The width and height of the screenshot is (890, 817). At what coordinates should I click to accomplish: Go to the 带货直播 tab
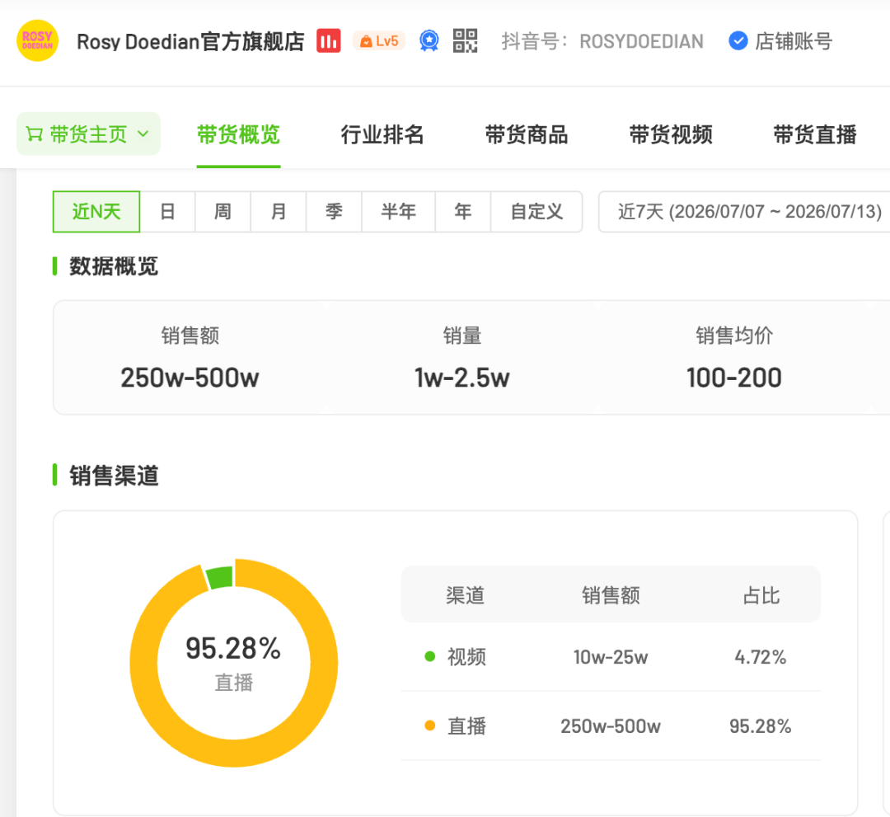[815, 135]
